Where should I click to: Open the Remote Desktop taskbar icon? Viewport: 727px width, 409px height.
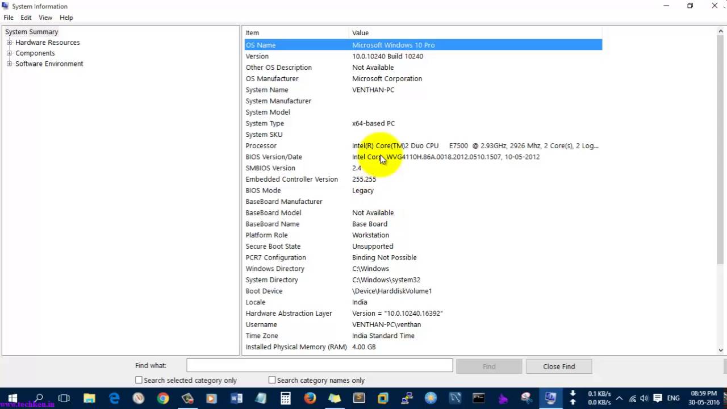407,398
